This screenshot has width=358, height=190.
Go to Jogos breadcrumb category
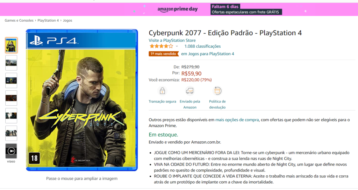tap(67, 21)
